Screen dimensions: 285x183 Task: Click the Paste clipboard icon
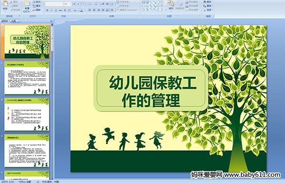[6, 5]
